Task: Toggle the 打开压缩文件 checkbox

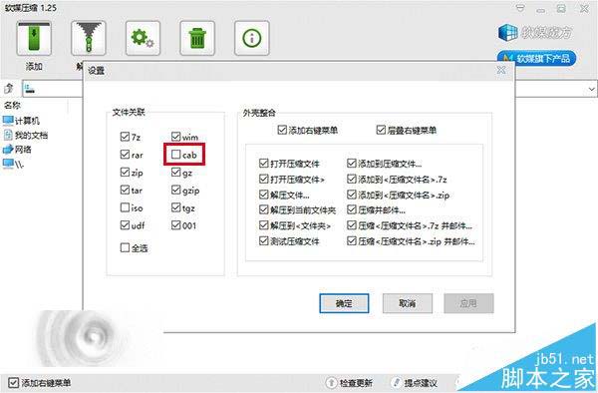Action: pyautogui.click(x=263, y=164)
